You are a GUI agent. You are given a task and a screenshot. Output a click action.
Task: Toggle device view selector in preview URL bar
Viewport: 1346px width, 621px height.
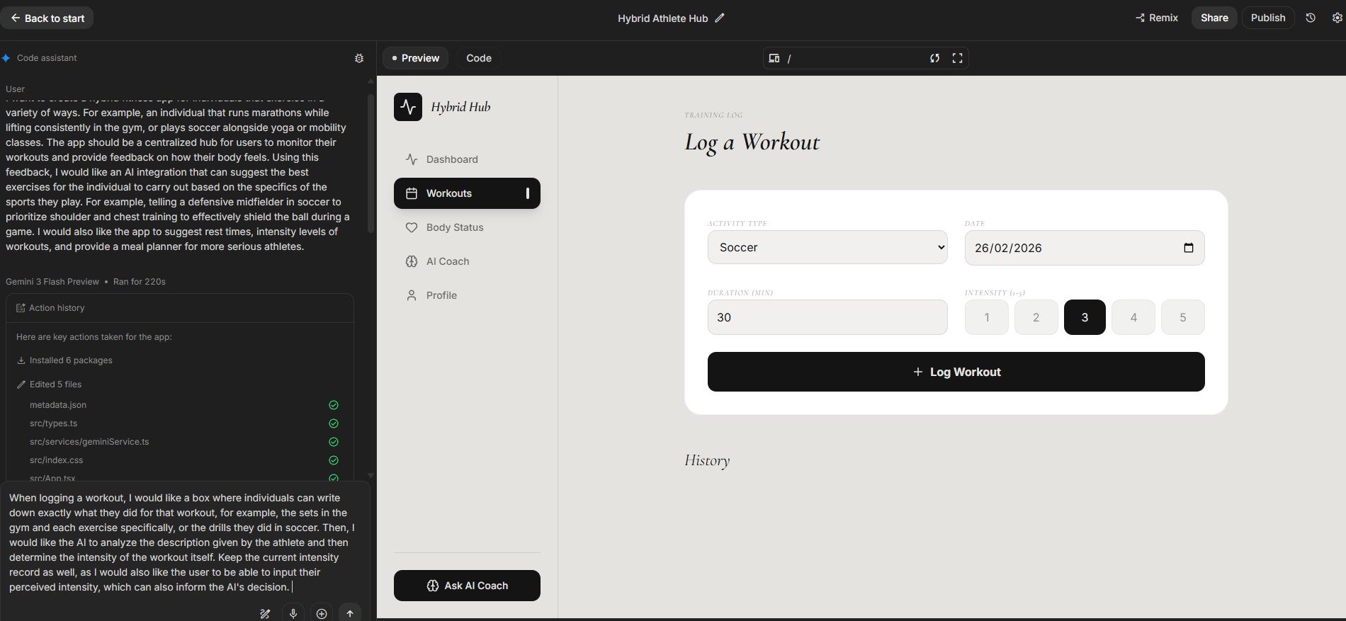pos(774,58)
